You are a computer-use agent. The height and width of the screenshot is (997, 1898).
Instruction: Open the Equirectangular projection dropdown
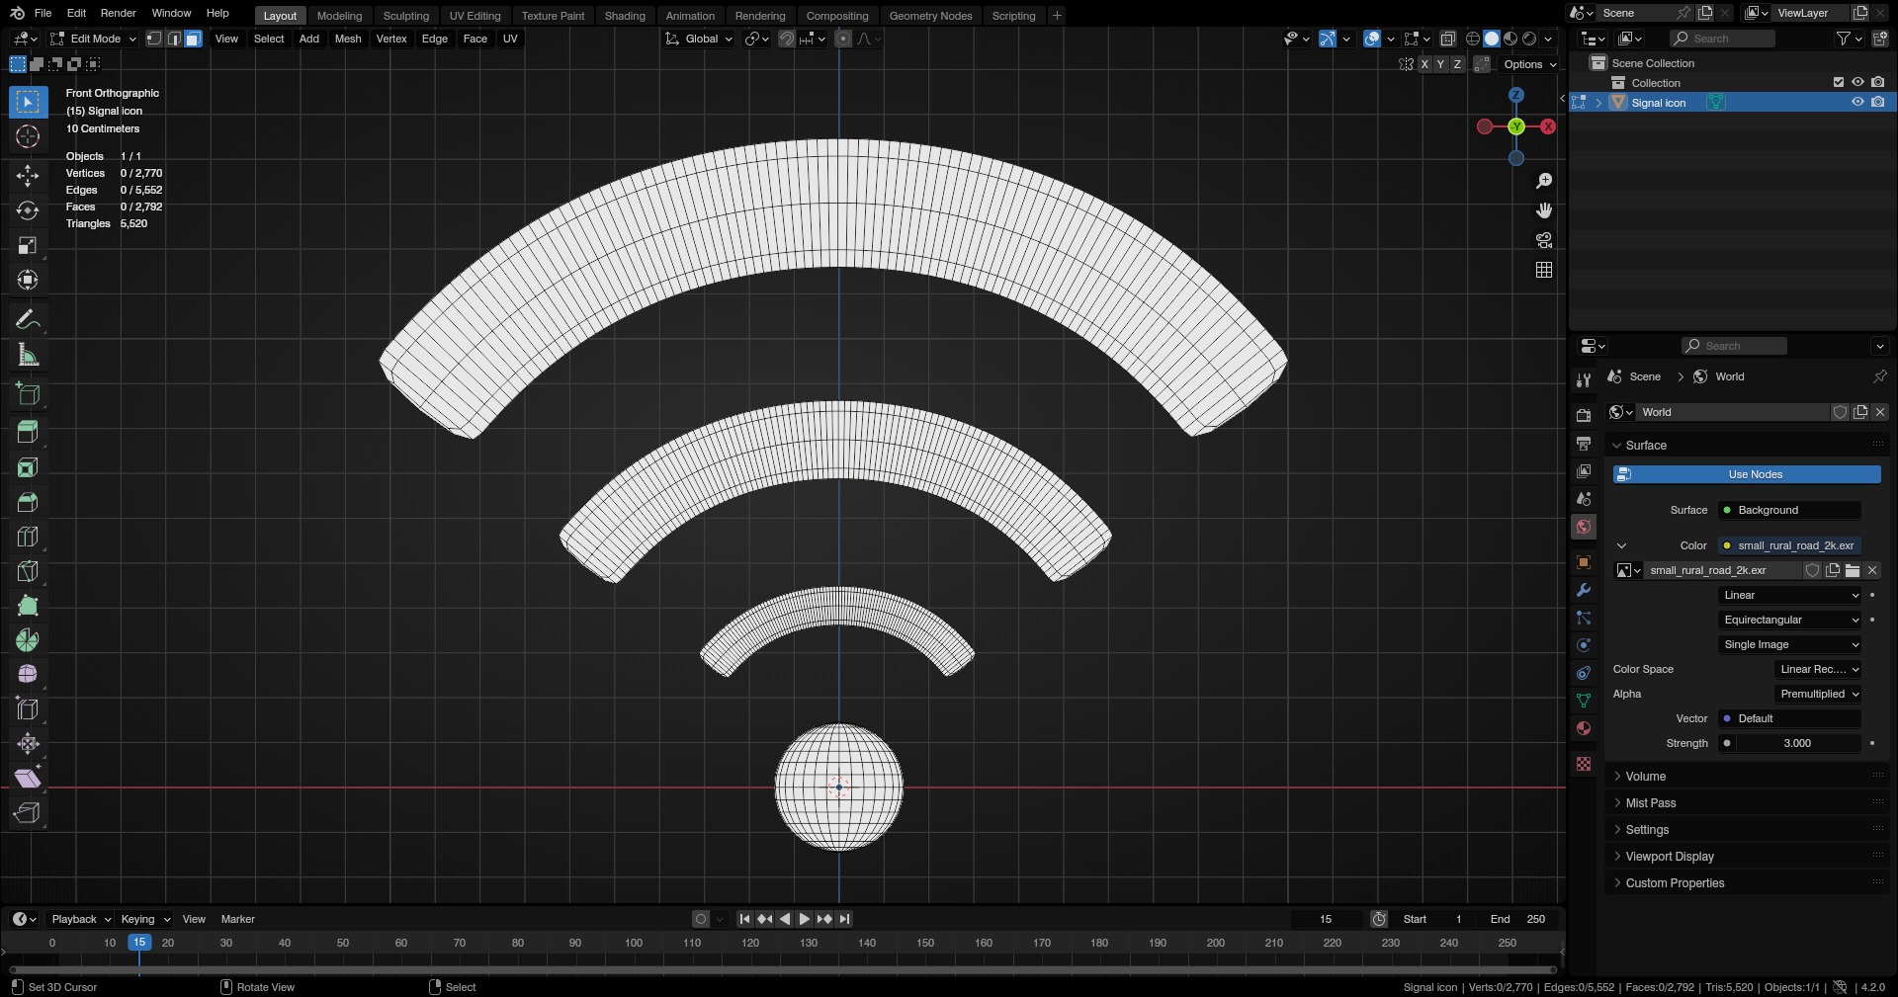click(x=1790, y=620)
